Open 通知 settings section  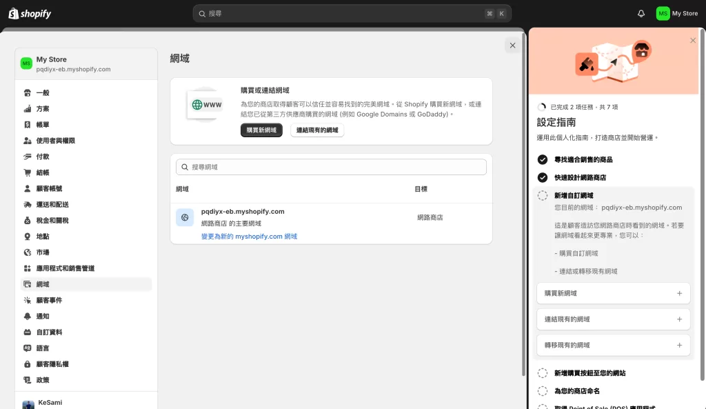point(86,316)
